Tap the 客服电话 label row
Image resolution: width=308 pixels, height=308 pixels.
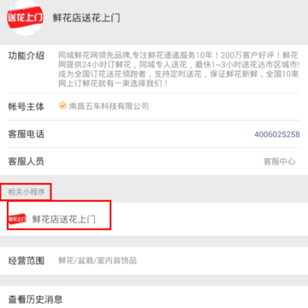pyautogui.click(x=154, y=134)
